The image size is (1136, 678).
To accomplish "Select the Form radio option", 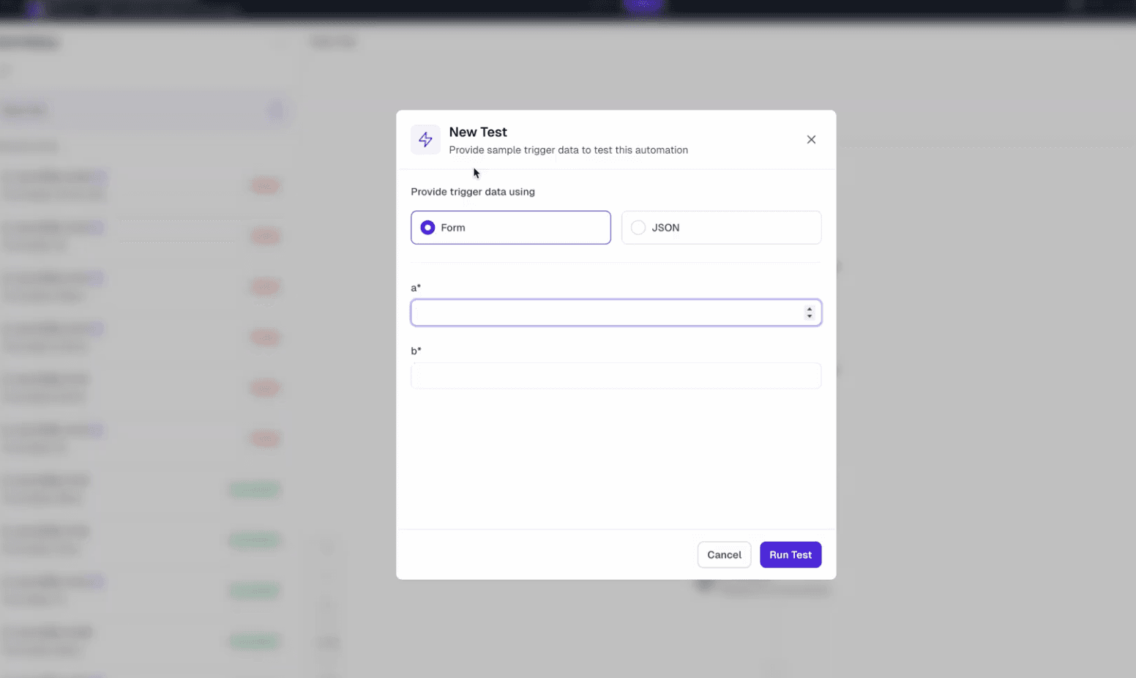I will [428, 228].
